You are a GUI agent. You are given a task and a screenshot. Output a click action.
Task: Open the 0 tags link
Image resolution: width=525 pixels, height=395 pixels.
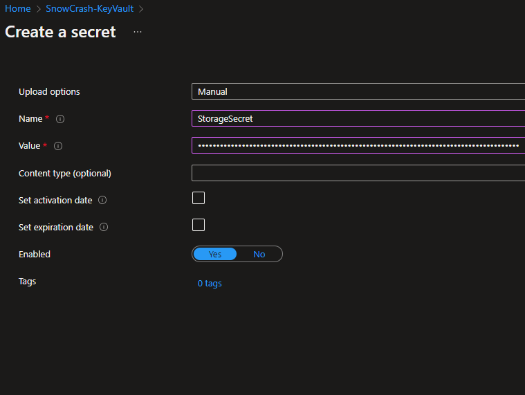point(210,284)
